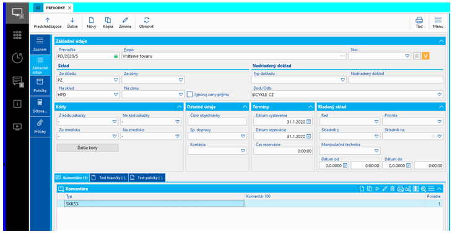The width and height of the screenshot is (452, 237).
Task: Go to next record with Ďalšie
Action: pyautogui.click(x=72, y=23)
